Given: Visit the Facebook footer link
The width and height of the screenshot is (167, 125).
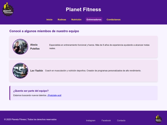Looking at the screenshot, I should click(x=106, y=121).
